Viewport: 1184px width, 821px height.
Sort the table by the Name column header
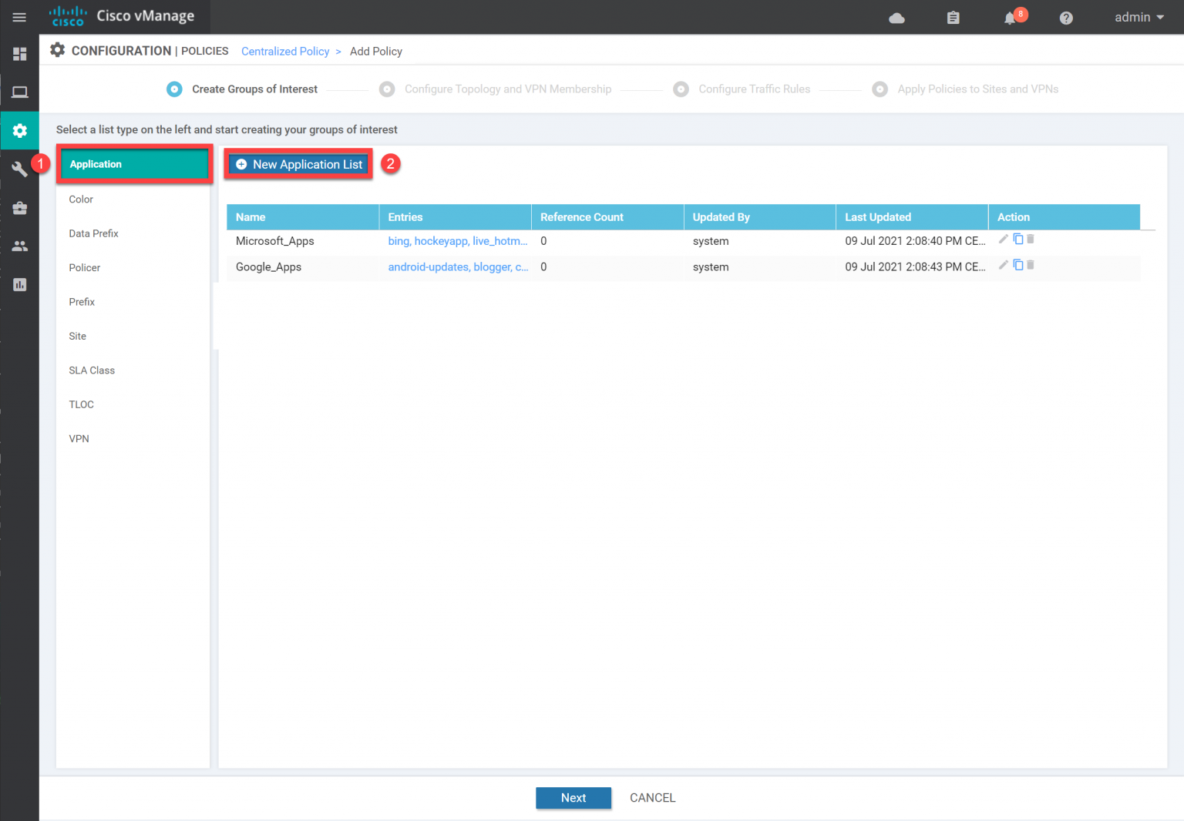click(250, 216)
